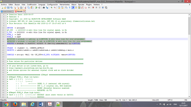Create a new document with toolbar icon
The width and height of the screenshot is (191, 107).
pos(2,8)
